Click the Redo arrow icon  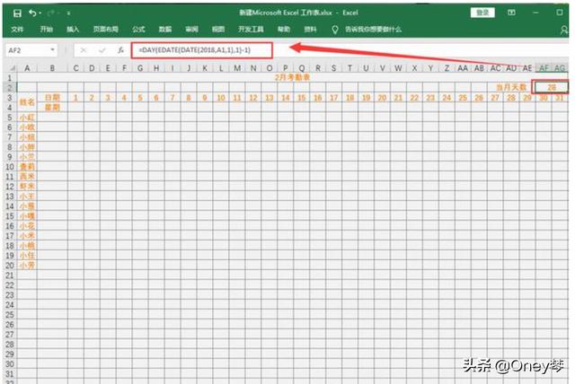[x=52, y=13]
